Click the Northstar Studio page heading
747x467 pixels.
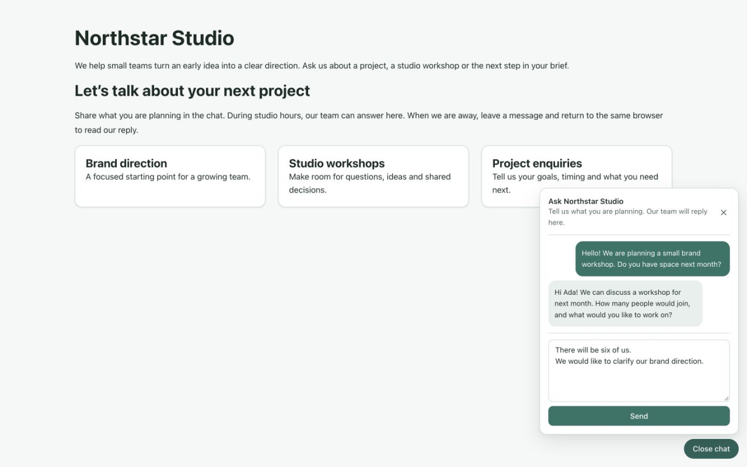(155, 38)
